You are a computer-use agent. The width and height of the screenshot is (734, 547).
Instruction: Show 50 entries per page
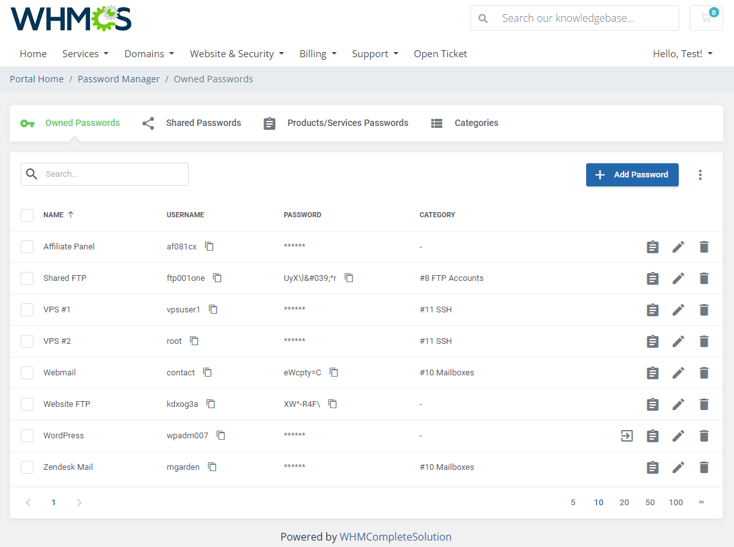[x=650, y=503]
